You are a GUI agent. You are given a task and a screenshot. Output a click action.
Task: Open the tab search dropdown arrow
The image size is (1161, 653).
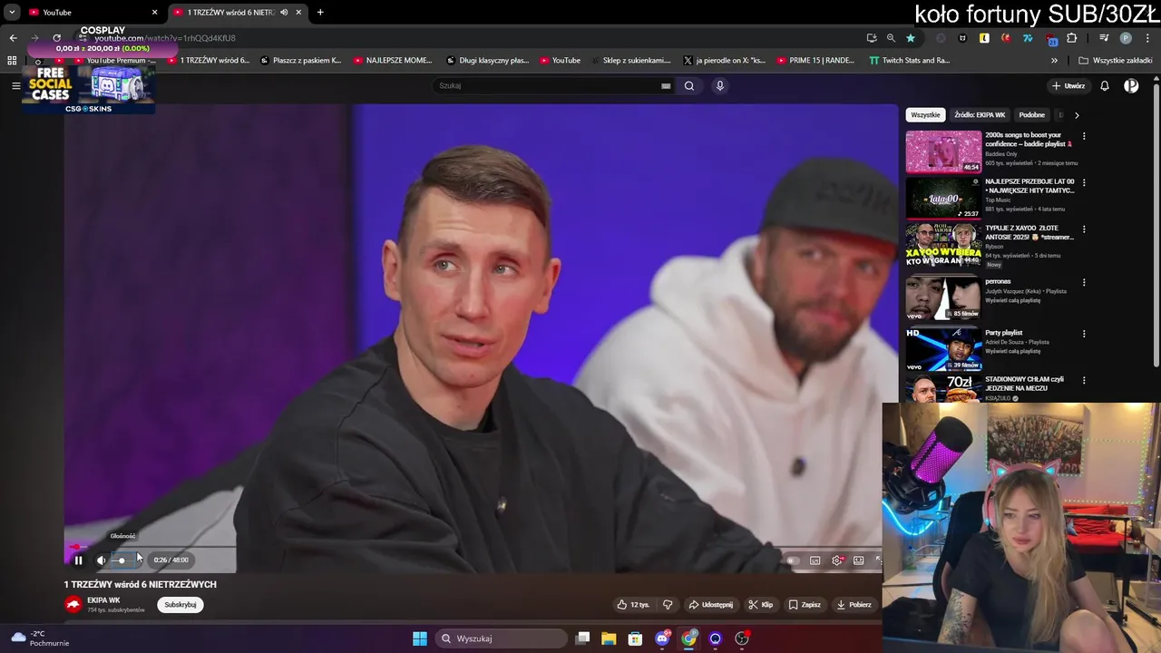pyautogui.click(x=12, y=13)
